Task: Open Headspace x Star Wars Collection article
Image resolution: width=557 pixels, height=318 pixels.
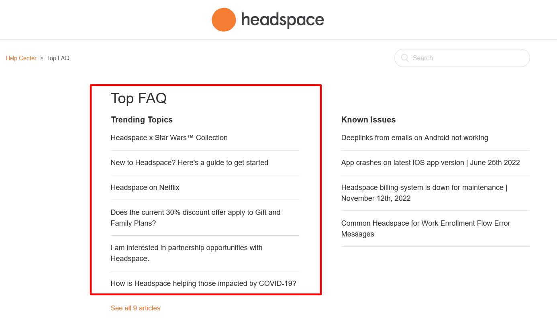Action: 169,138
